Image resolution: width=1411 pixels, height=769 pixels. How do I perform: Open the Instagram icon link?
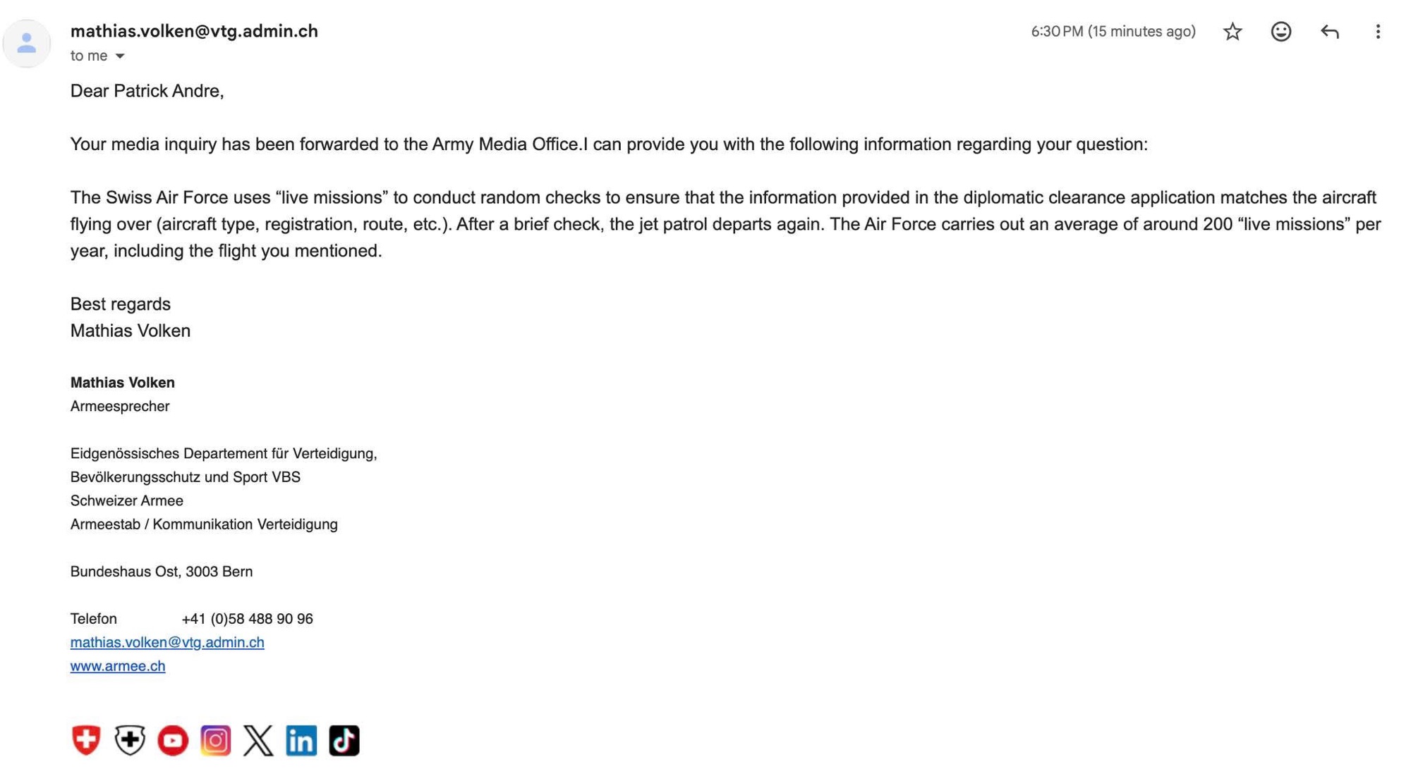pos(215,740)
